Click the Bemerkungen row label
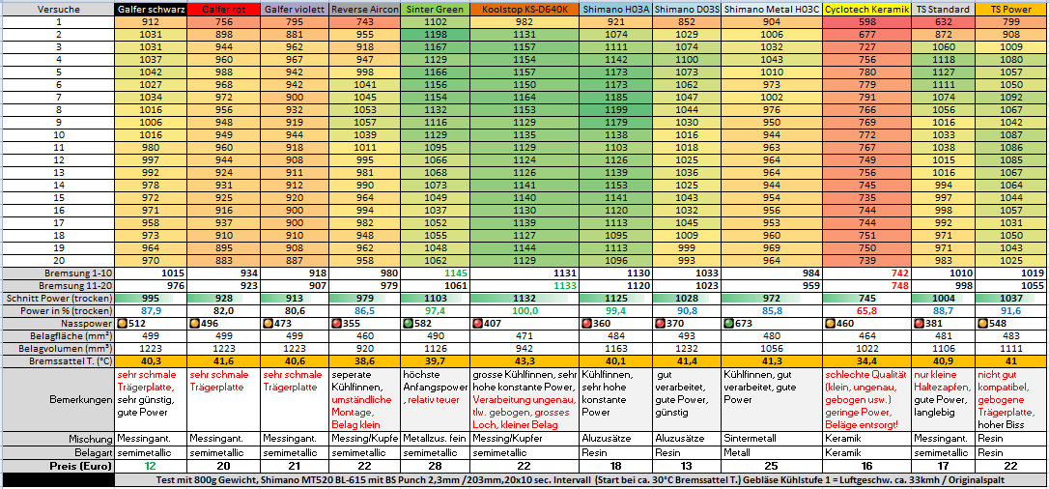 pyautogui.click(x=58, y=399)
